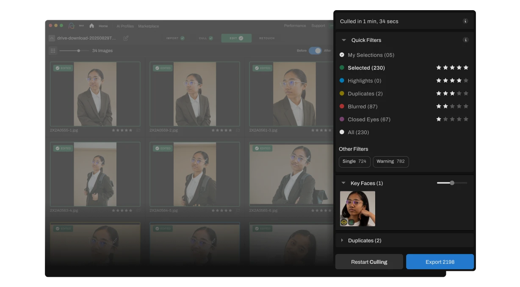Open the AI Profiles tab
520x287 pixels.
[125, 26]
